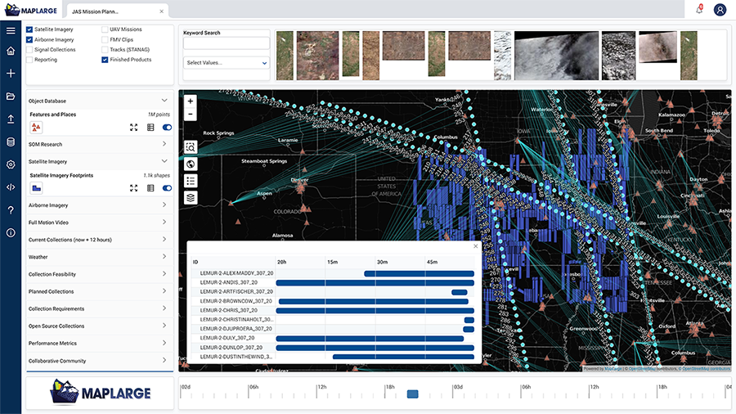Zoom to extent of Satellite Imagery Footprints
Image resolution: width=736 pixels, height=414 pixels.
pos(133,188)
